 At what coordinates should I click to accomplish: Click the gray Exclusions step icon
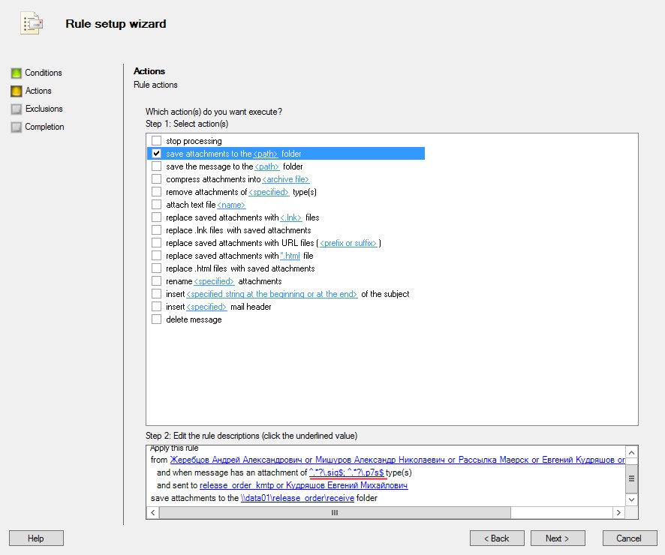coord(16,109)
